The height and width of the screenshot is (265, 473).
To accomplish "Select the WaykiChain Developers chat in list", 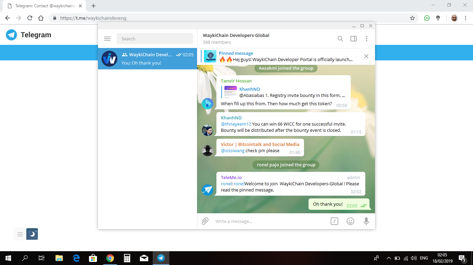I will pyautogui.click(x=148, y=59).
